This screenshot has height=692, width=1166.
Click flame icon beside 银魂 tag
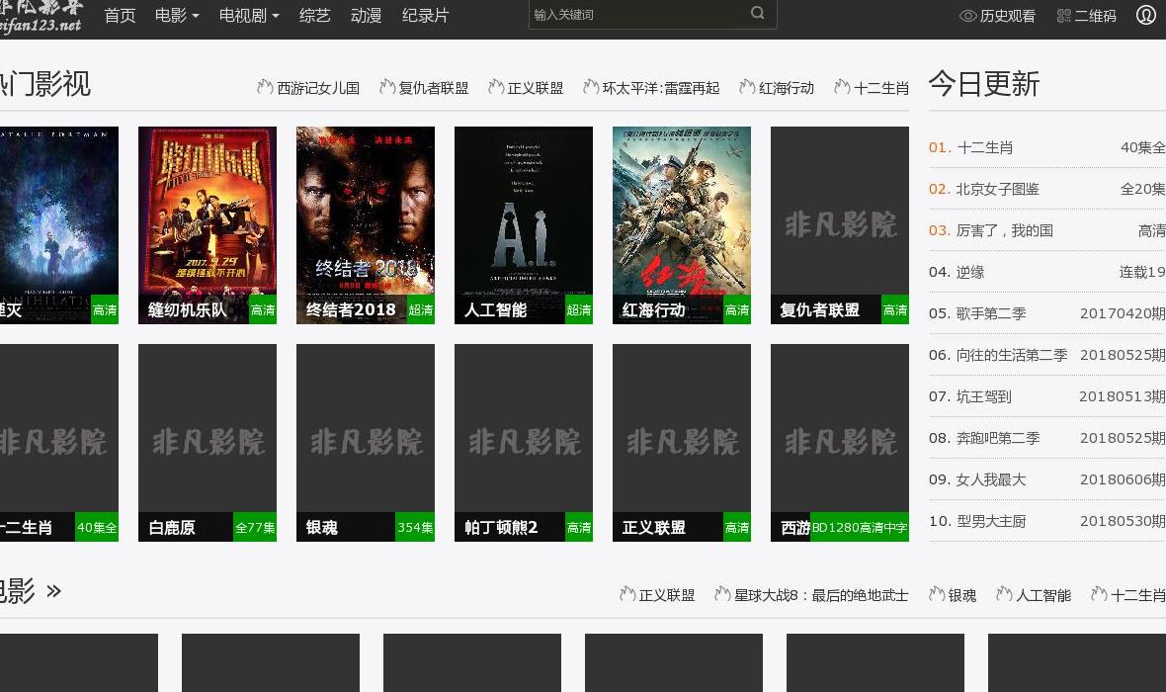[x=937, y=594]
